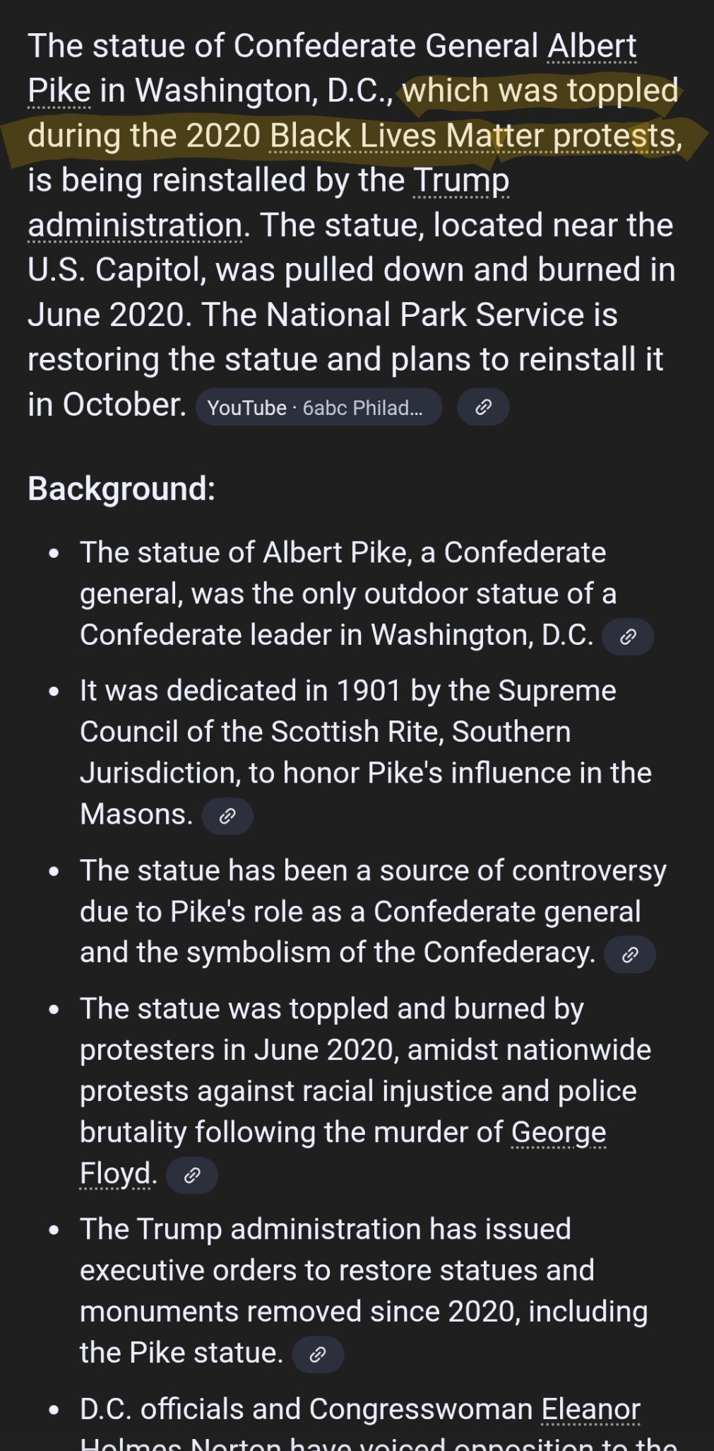
Task: Tap the bullet starting 'D.C. officials and Congresswoman'
Action: 378,1421
